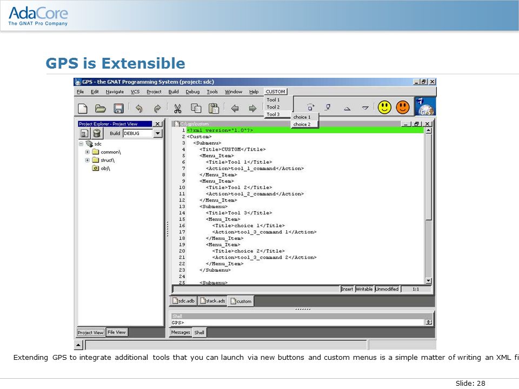Open the Tools menu
This screenshot has height=389, width=519.
tap(212, 92)
